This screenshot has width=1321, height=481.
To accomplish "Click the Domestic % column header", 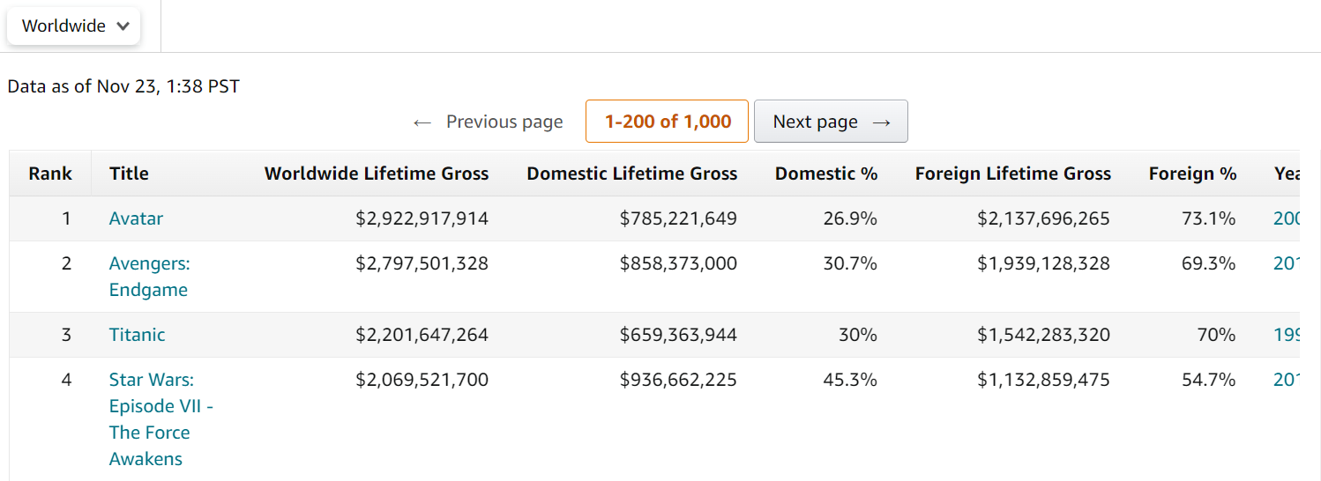I will (826, 174).
